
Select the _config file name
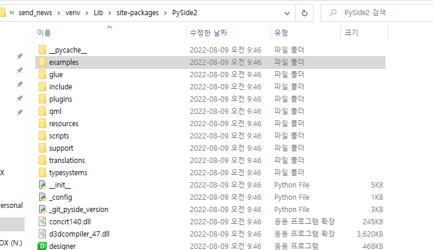pyautogui.click(x=60, y=197)
